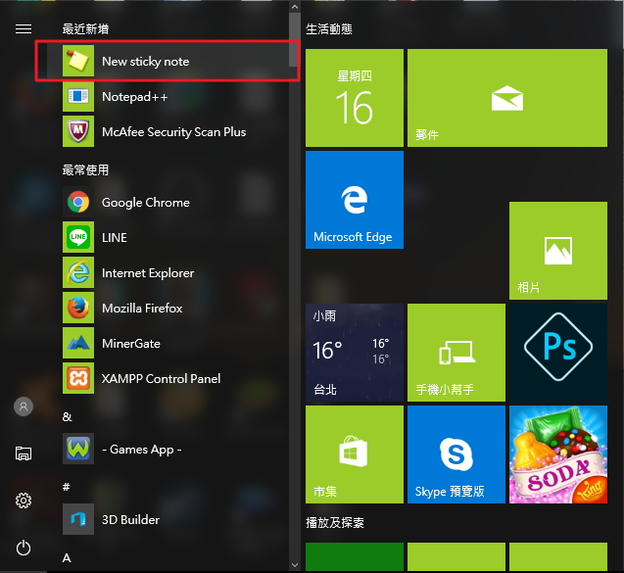Open Google Chrome icon
Screen dimensions: 624x573
coord(78,202)
